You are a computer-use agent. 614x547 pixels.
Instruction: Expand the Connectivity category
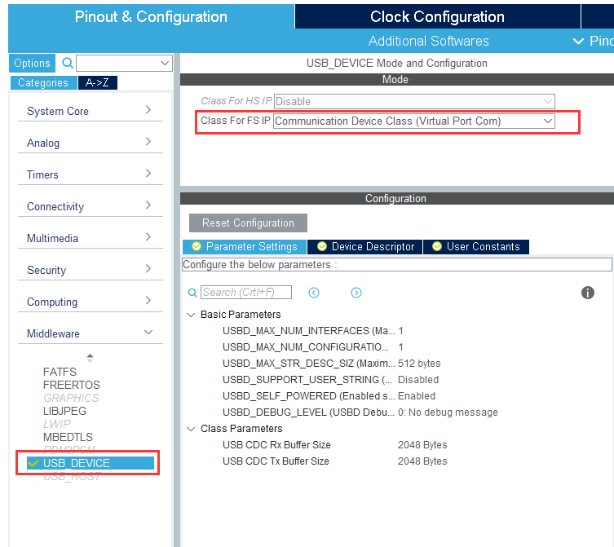(90, 206)
